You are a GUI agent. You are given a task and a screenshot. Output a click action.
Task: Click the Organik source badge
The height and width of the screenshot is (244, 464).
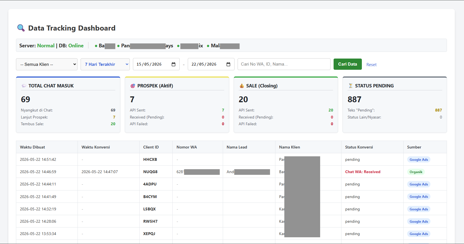[x=416, y=172]
